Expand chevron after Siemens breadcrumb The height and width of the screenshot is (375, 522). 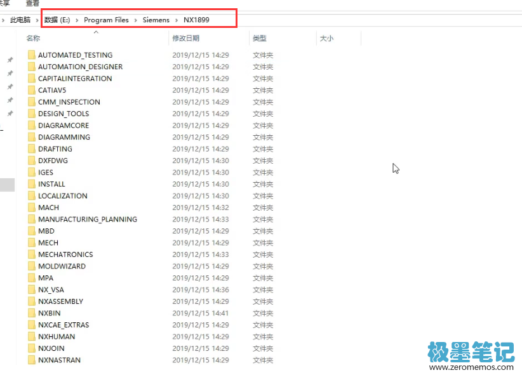[x=177, y=20]
